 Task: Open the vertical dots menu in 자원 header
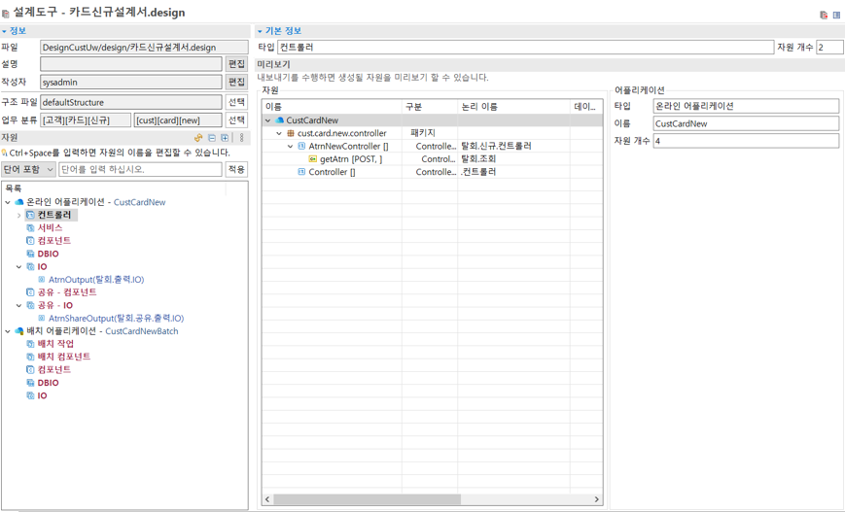241,138
